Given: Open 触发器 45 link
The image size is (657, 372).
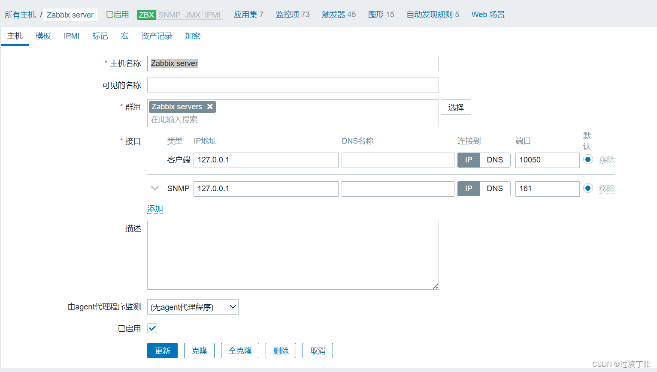Looking at the screenshot, I should click(339, 15).
